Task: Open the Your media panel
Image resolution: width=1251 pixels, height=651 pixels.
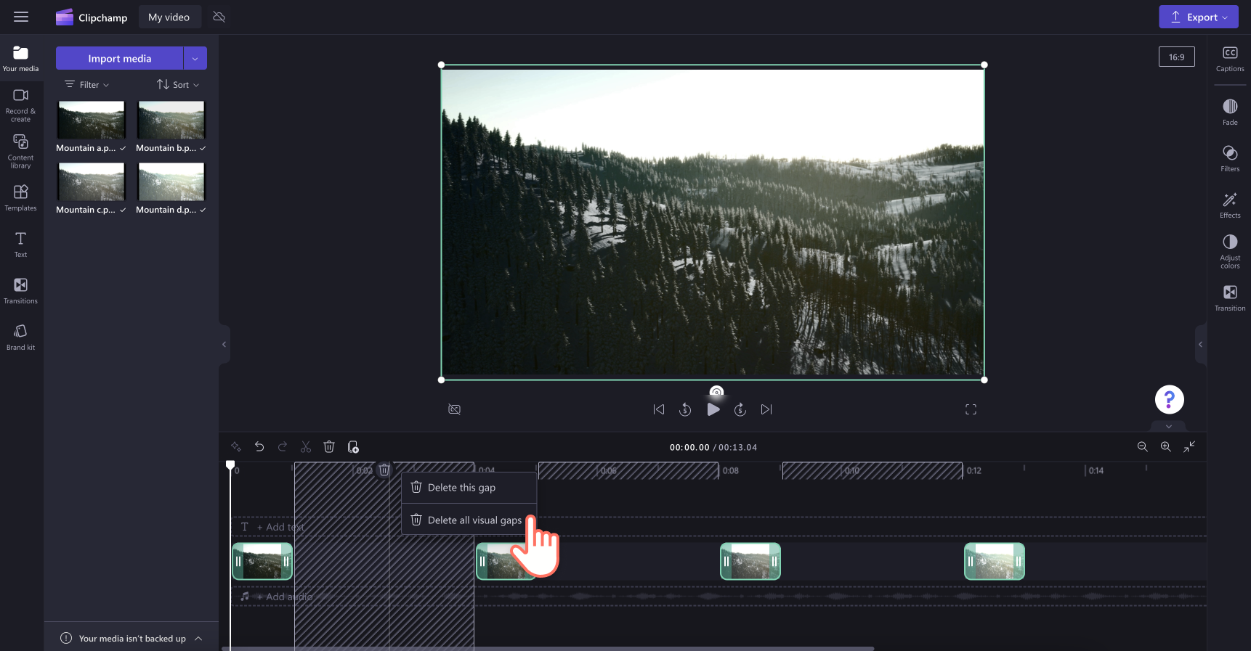Action: click(20, 58)
